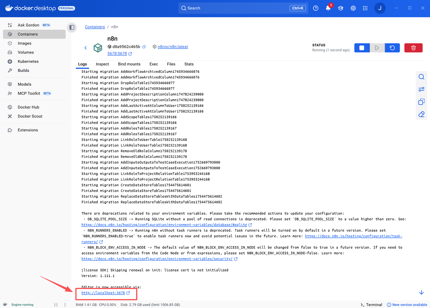Delete the n8n container

tap(414, 48)
